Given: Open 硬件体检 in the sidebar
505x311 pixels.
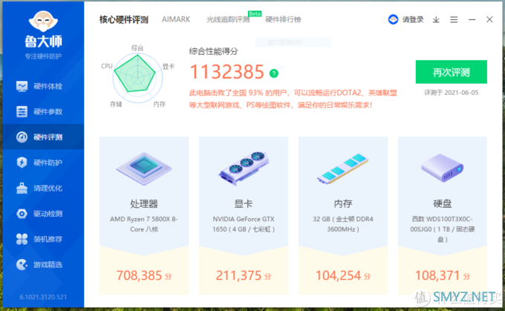Looking at the screenshot, I should (x=43, y=86).
